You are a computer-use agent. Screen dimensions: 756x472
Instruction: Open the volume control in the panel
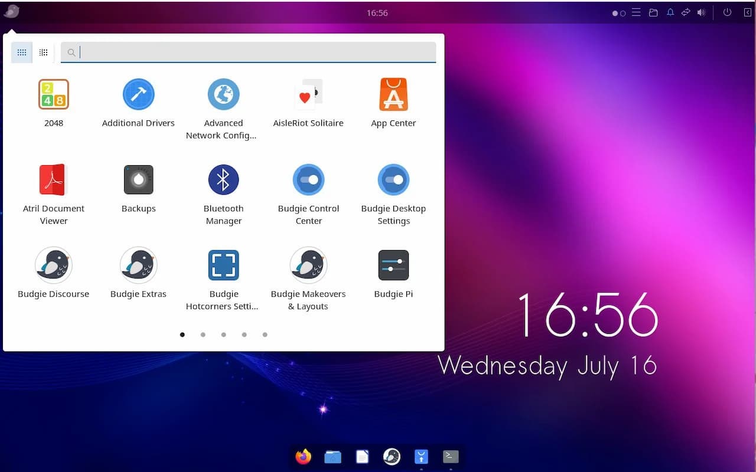(701, 12)
